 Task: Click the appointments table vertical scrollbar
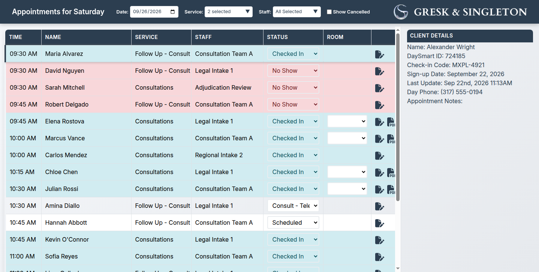398,117
